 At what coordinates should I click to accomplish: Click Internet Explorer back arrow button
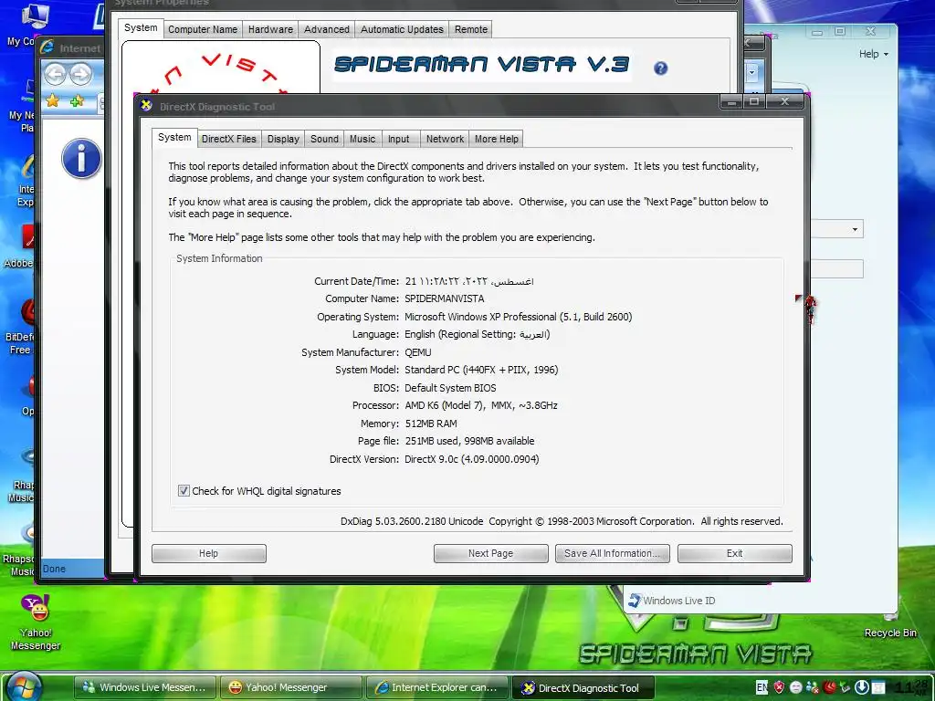56,75
